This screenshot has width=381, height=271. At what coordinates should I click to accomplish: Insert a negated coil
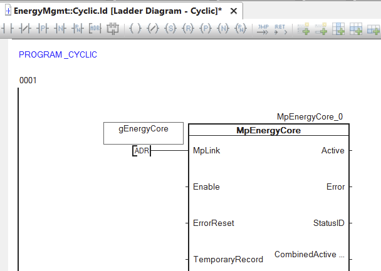tap(153, 29)
